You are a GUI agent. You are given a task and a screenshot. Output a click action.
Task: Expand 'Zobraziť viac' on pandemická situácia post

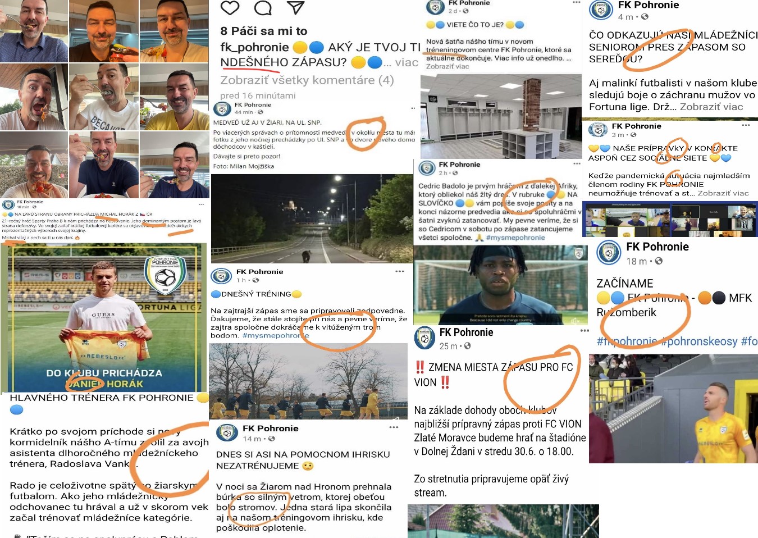[723, 193]
